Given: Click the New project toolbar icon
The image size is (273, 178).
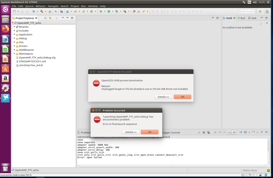Looking at the screenshot, I should point(14,11).
